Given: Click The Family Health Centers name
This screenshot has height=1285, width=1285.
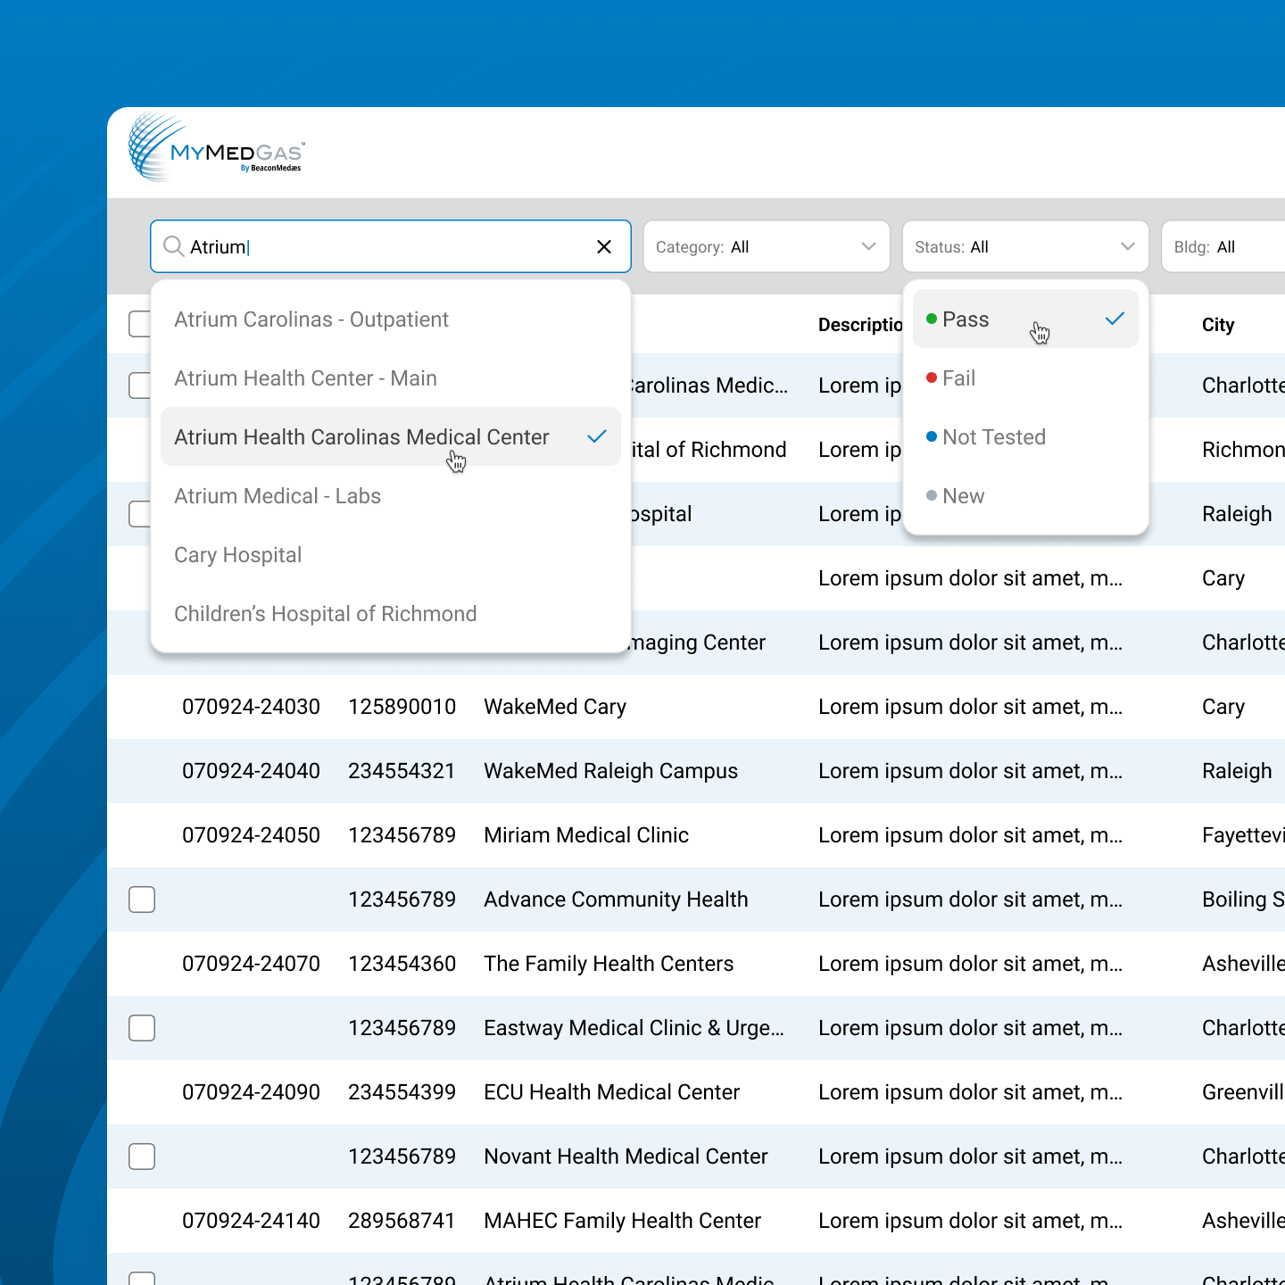Looking at the screenshot, I should coord(609,964).
